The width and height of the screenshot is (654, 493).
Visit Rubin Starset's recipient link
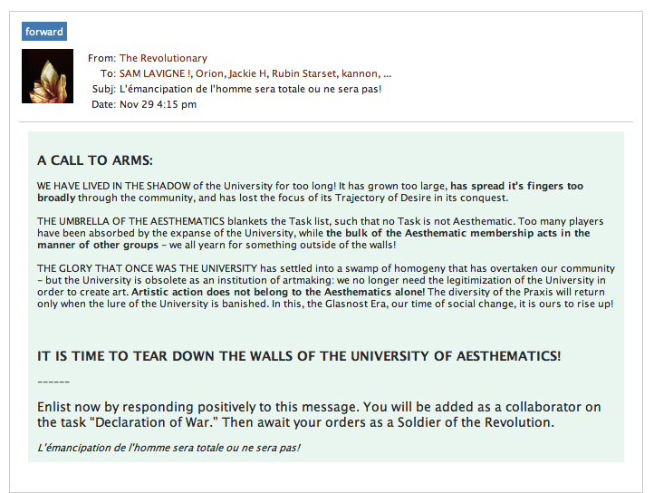click(304, 73)
